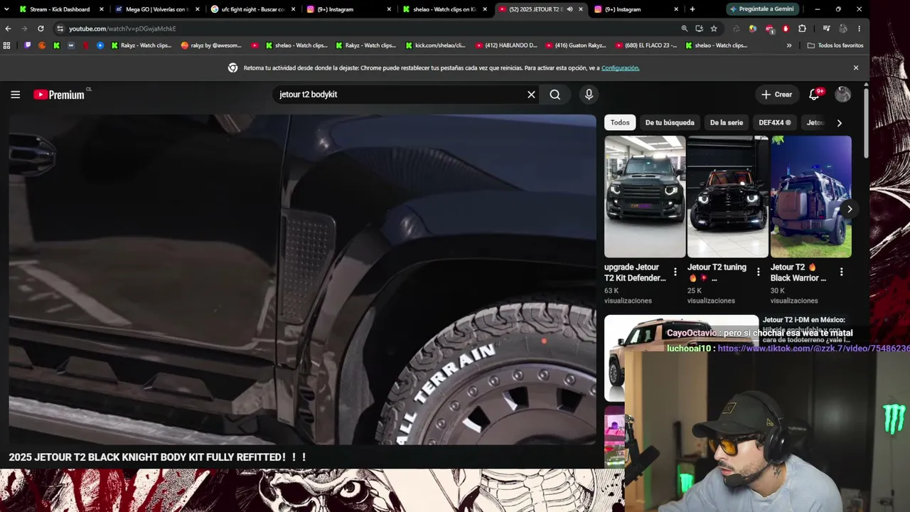
Task: Select the 'Todos' filter chip
Action: tap(620, 123)
